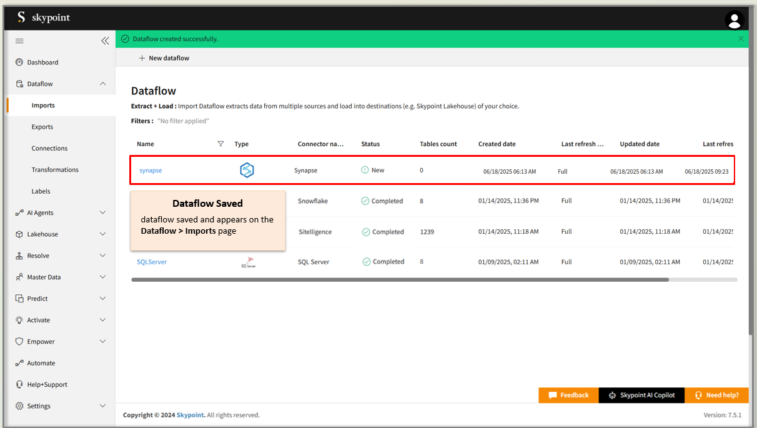Image resolution: width=757 pixels, height=428 pixels.
Task: Click the Settings gear icon
Action: tap(19, 406)
